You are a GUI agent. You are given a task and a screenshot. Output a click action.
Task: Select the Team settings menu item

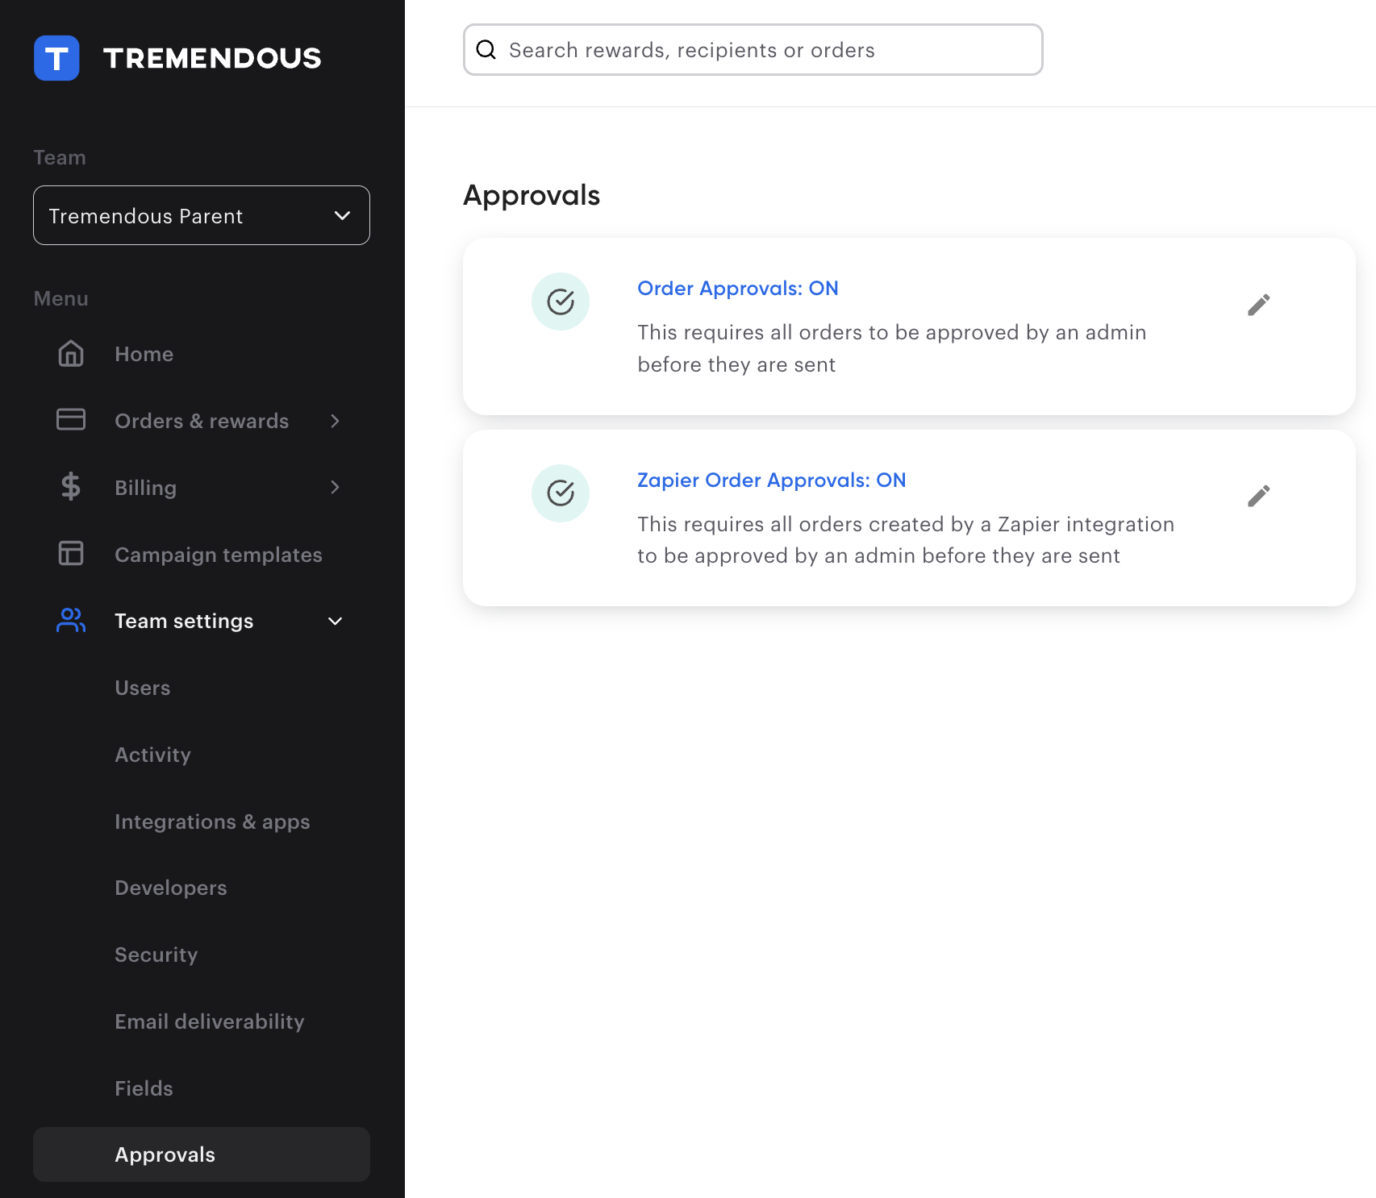coord(184,621)
